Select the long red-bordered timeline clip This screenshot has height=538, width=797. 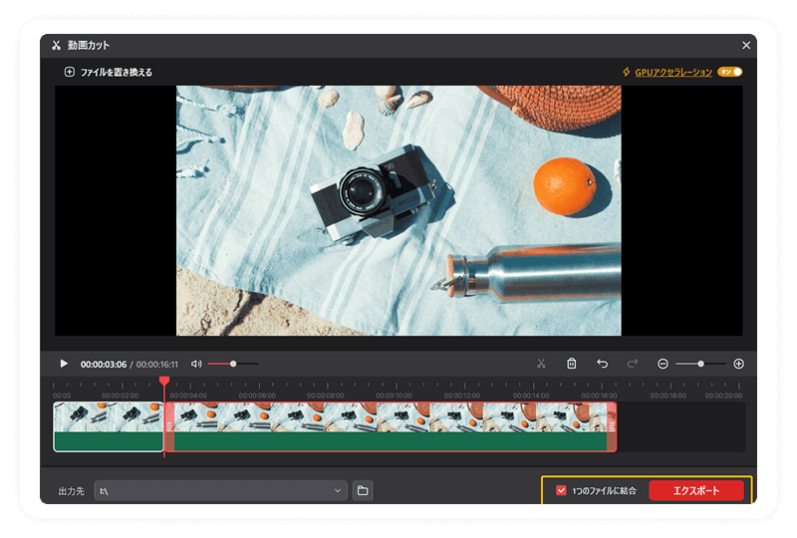pyautogui.click(x=391, y=426)
